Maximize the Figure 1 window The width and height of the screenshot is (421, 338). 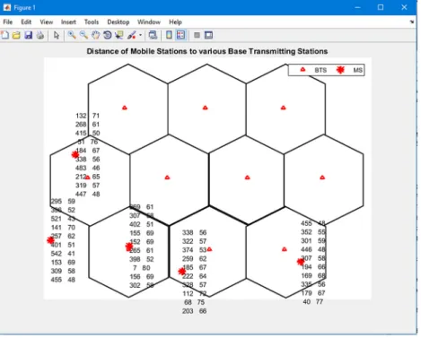381,7
